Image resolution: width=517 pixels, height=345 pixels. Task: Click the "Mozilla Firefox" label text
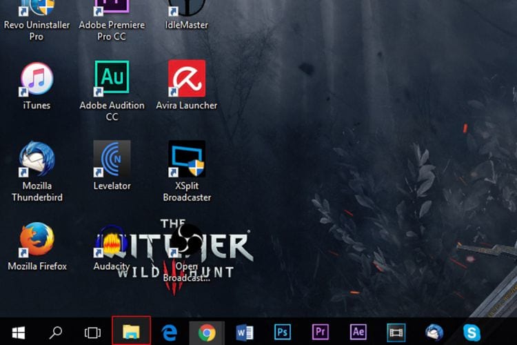(37, 266)
